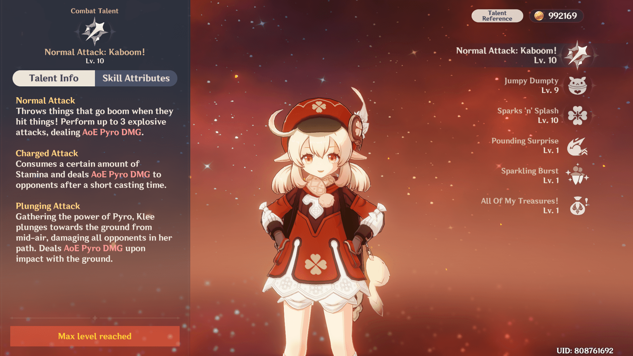633x356 pixels.
Task: Open the Jumpy Dumpty skill icon
Action: [x=578, y=85]
